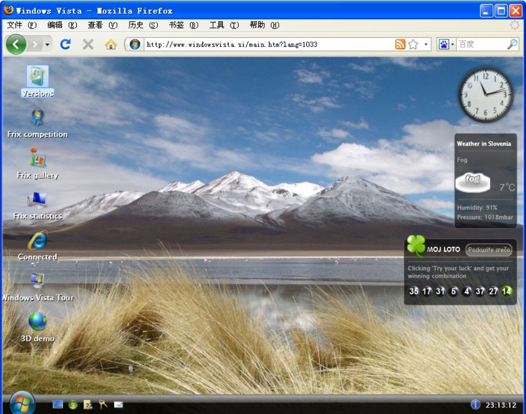
Task: Open the Frix statistics icon
Action: coord(37,205)
